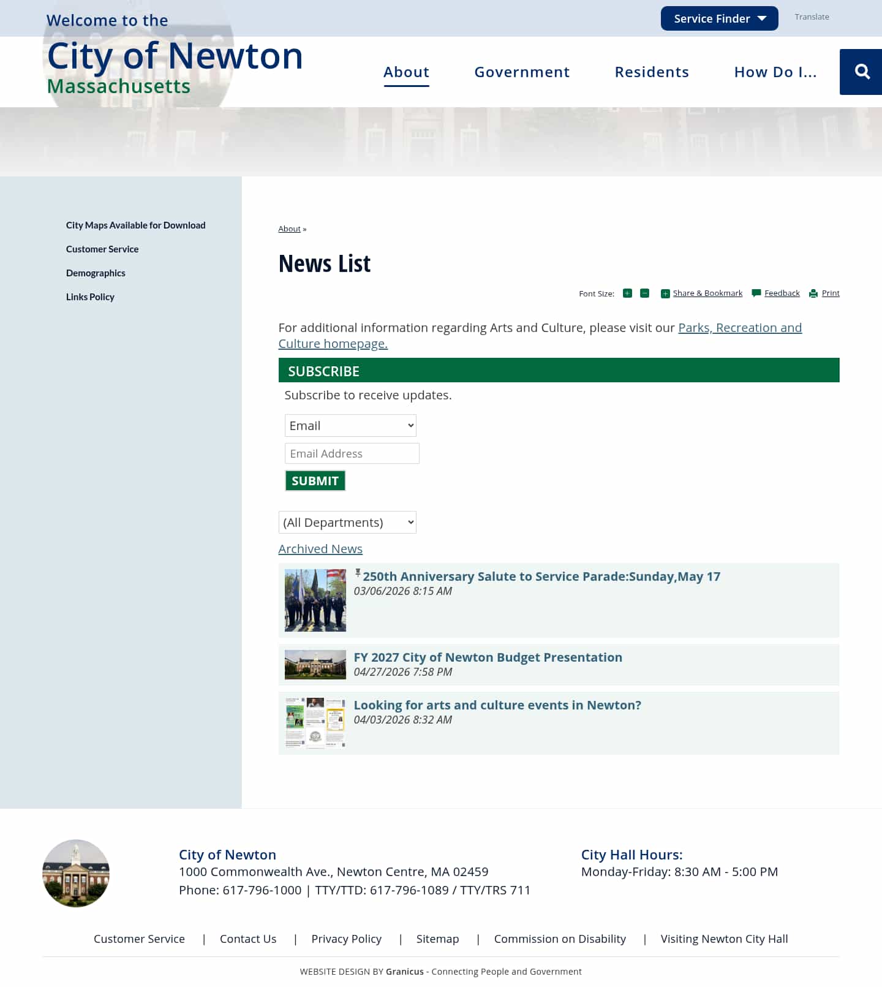The image size is (882, 987).
Task: Select Links Policy in the sidebar
Action: tap(90, 297)
